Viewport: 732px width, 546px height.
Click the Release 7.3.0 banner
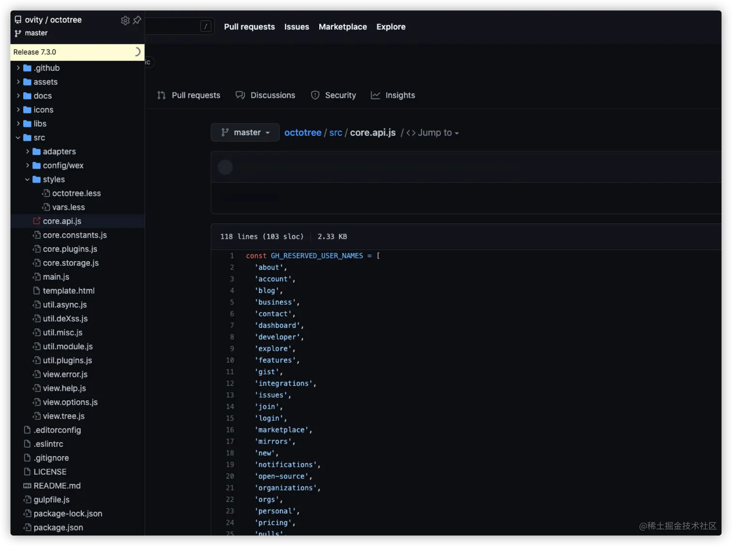coord(77,52)
